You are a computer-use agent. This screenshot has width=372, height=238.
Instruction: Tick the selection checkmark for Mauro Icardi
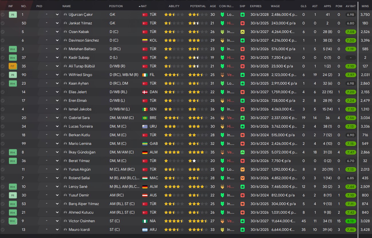point(3,230)
